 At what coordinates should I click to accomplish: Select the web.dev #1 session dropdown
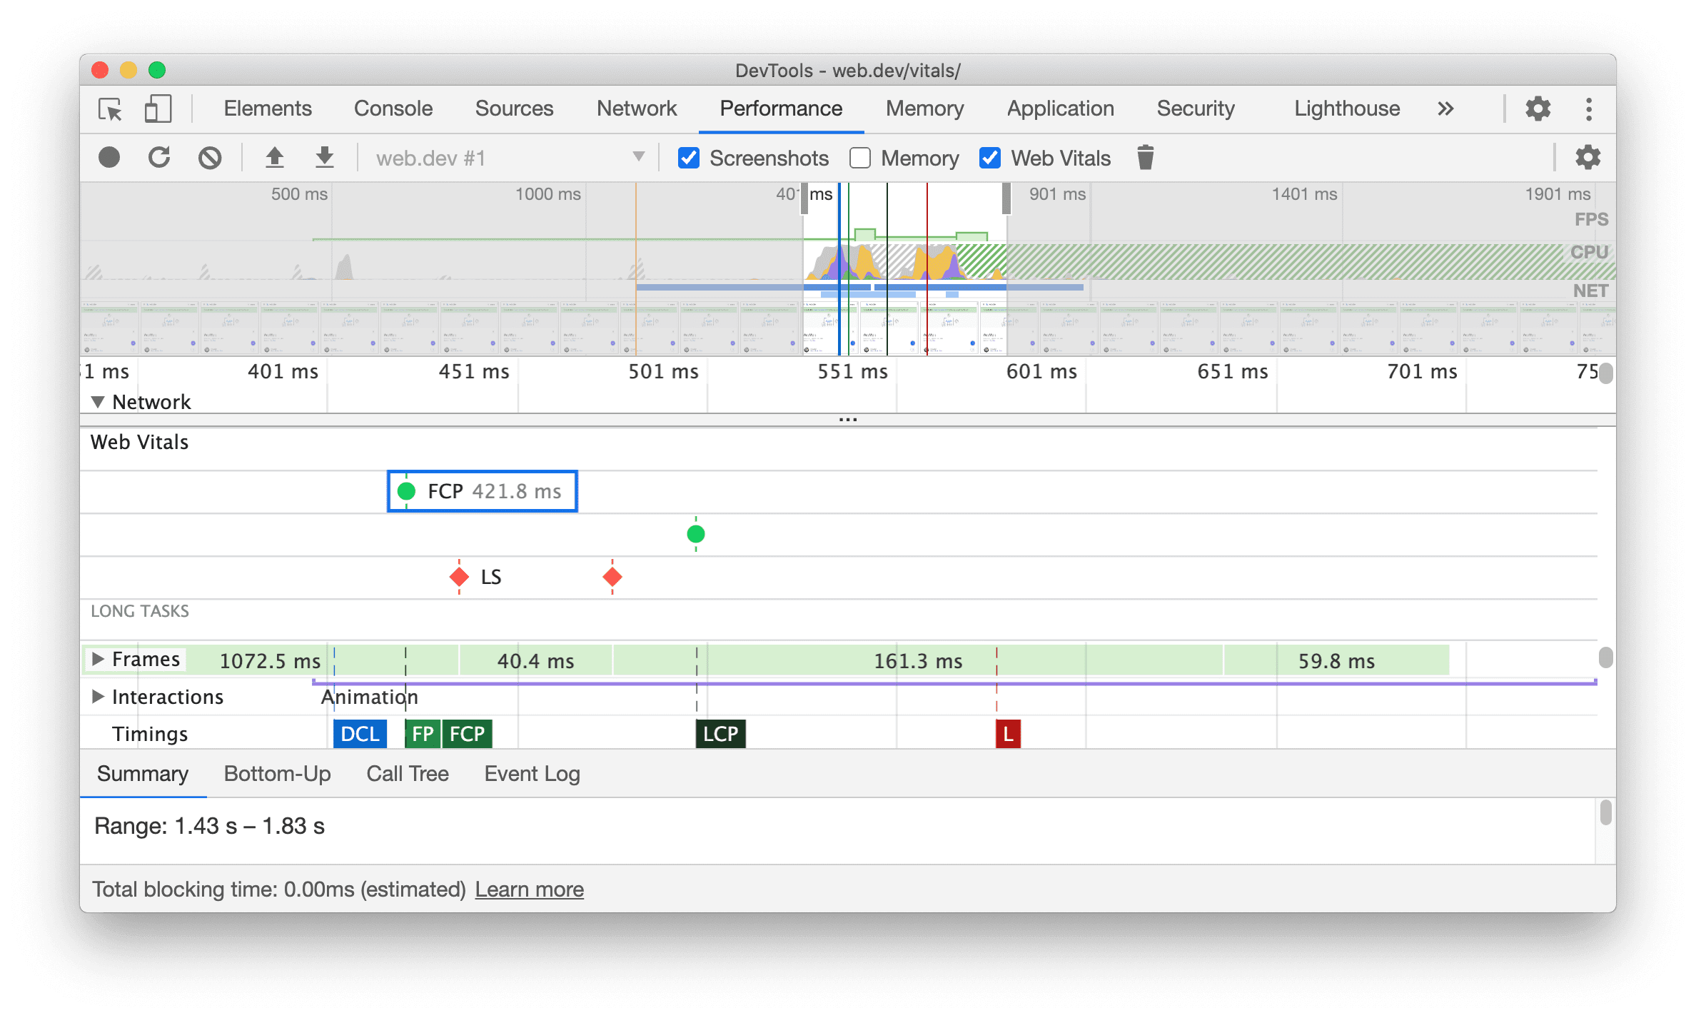pos(503,158)
